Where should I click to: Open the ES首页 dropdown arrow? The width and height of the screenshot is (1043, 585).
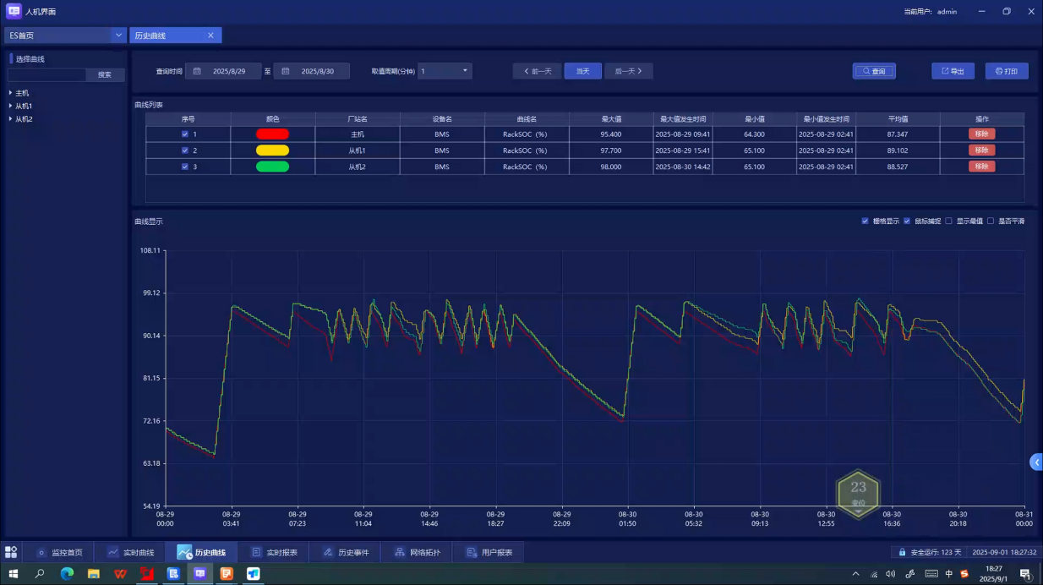[119, 36]
